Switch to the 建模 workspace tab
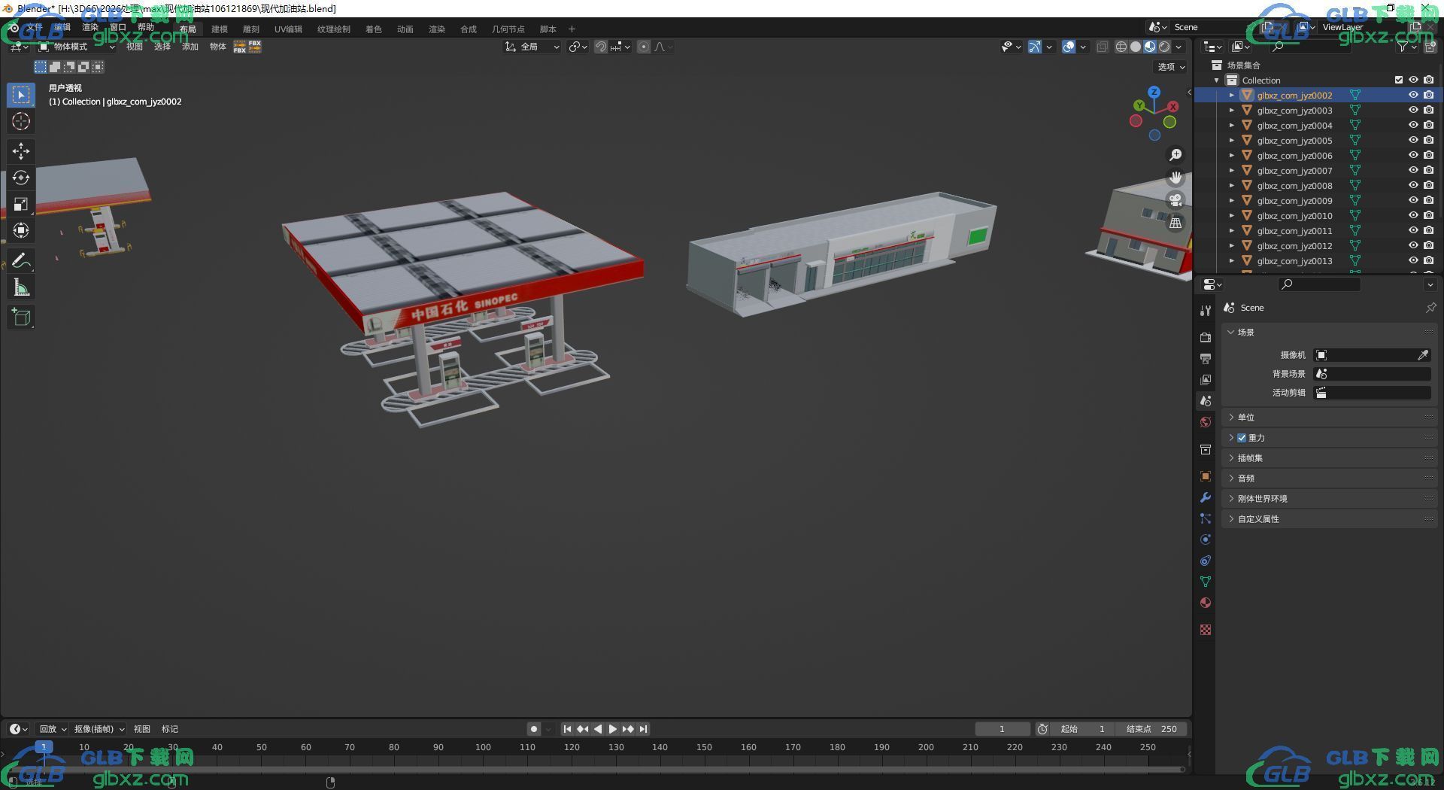1444x790 pixels. click(220, 29)
